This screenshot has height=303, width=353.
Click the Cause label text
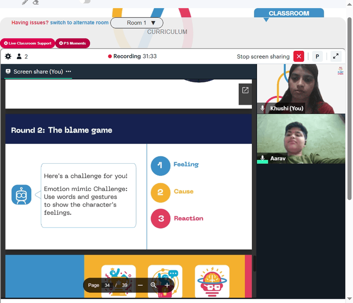pos(184,191)
